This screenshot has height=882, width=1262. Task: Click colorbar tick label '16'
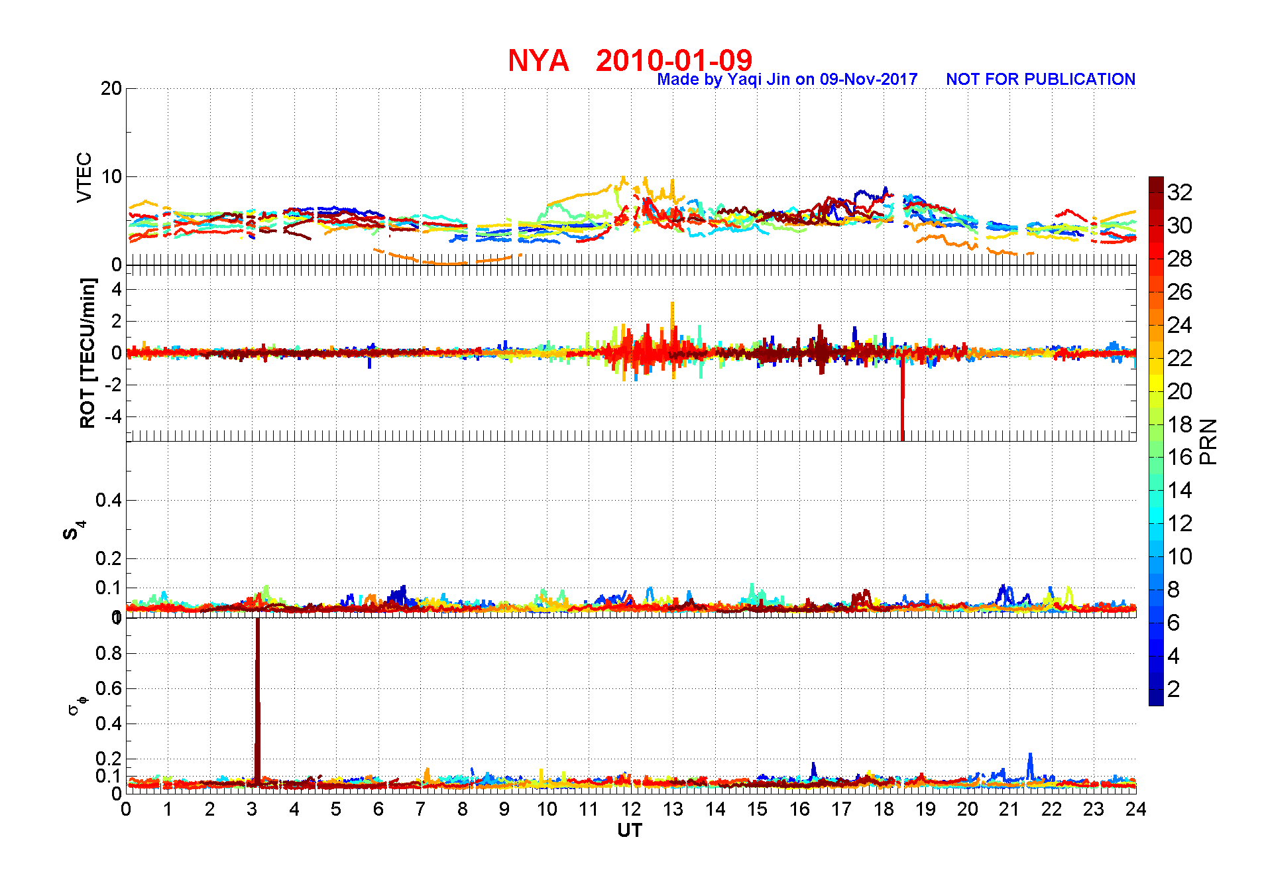pos(1180,457)
